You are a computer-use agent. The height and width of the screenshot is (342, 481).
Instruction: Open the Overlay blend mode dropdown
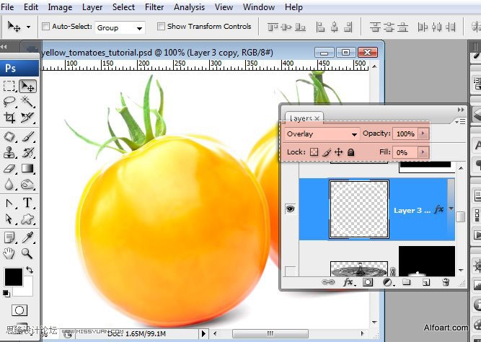[x=322, y=134]
